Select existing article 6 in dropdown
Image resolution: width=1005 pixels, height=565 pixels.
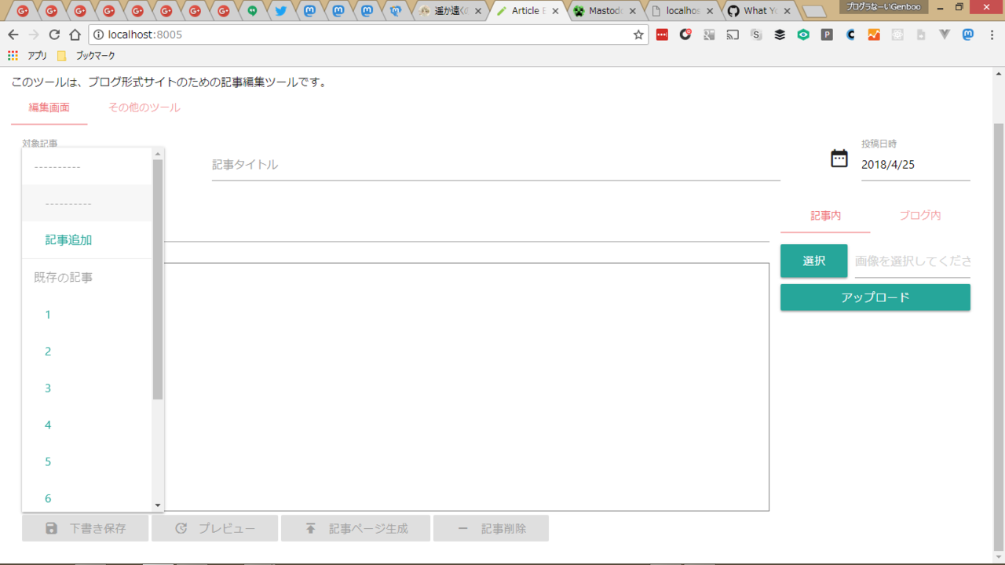click(x=86, y=498)
